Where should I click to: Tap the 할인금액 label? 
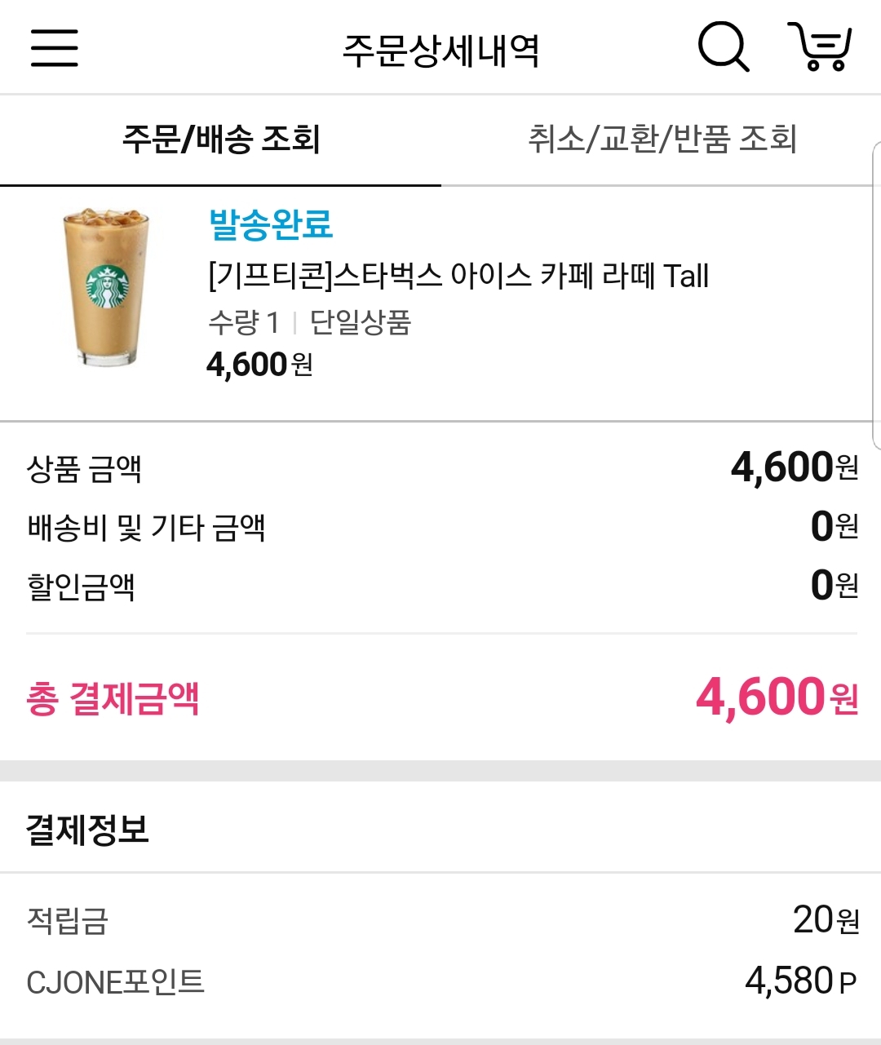coord(81,587)
